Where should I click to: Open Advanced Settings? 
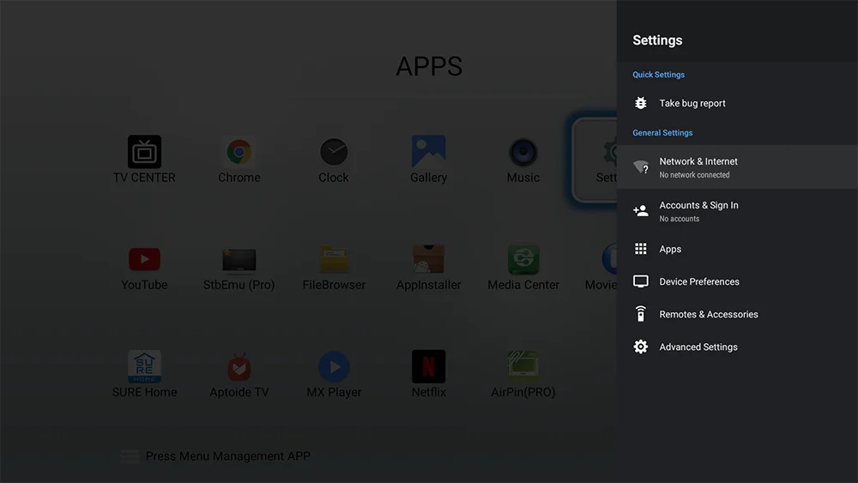point(737,347)
